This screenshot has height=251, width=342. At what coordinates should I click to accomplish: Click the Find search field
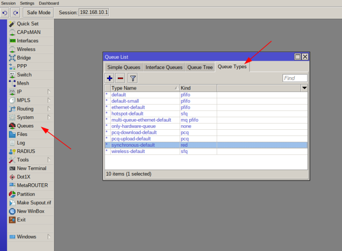[x=295, y=78]
